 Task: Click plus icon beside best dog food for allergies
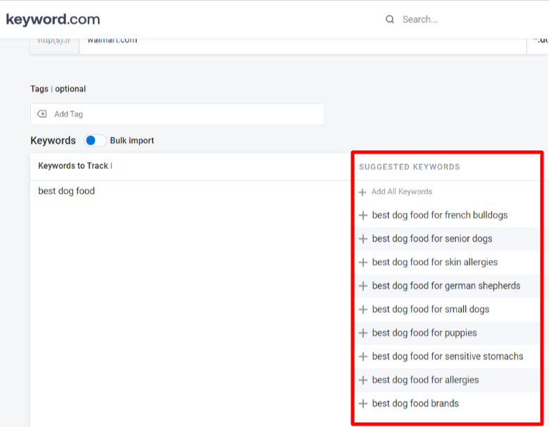click(x=363, y=380)
